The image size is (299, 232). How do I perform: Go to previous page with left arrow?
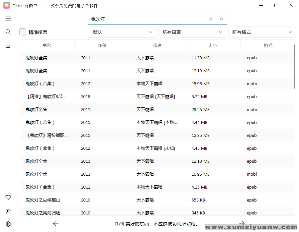(56, 223)
